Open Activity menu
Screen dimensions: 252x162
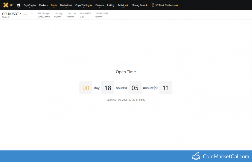point(122,5)
